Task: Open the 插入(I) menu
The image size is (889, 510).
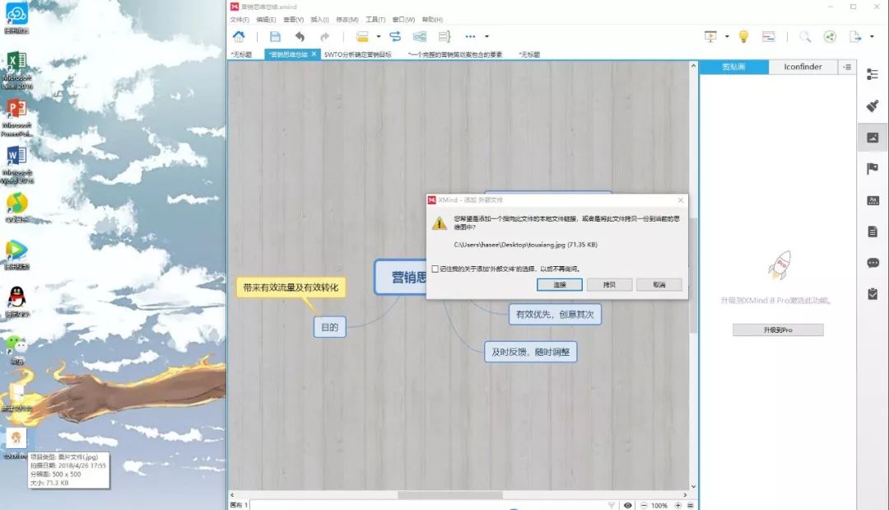Action: click(x=319, y=20)
